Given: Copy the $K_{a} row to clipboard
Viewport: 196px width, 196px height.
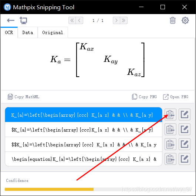Looking at the screenshot, I should pyautogui.click(x=170, y=129).
